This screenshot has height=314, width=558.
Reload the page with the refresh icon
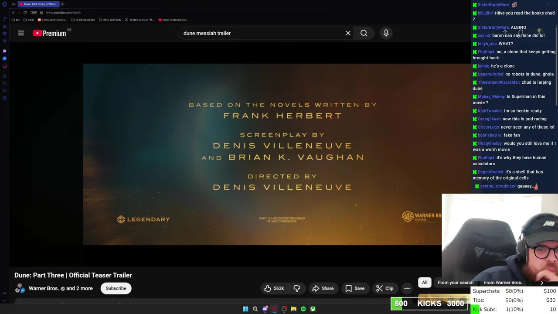tap(25, 13)
